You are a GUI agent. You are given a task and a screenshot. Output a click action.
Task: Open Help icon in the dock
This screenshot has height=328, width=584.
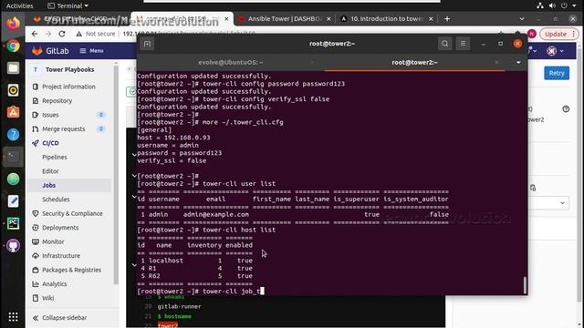point(13,135)
